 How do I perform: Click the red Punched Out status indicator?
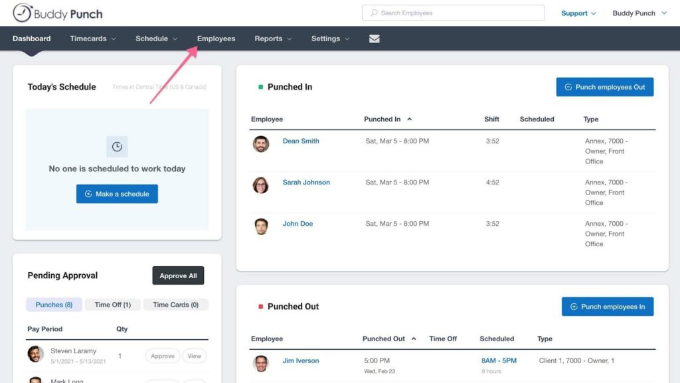click(x=260, y=307)
